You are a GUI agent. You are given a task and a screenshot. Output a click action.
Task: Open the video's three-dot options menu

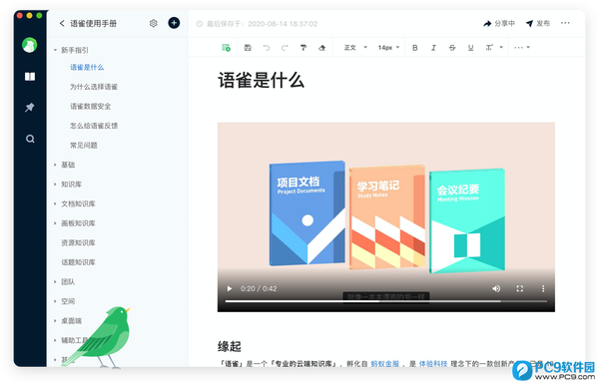pos(543,288)
